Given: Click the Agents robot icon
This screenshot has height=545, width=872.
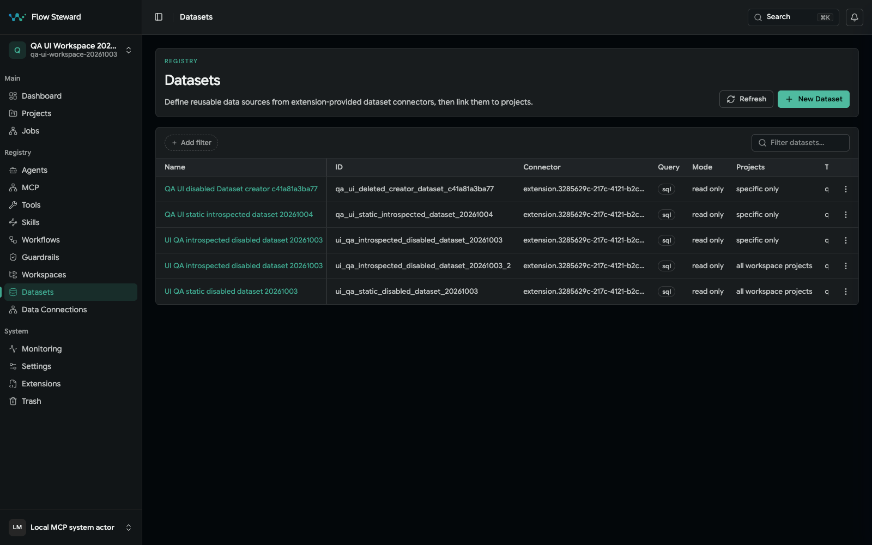Looking at the screenshot, I should click(13, 170).
